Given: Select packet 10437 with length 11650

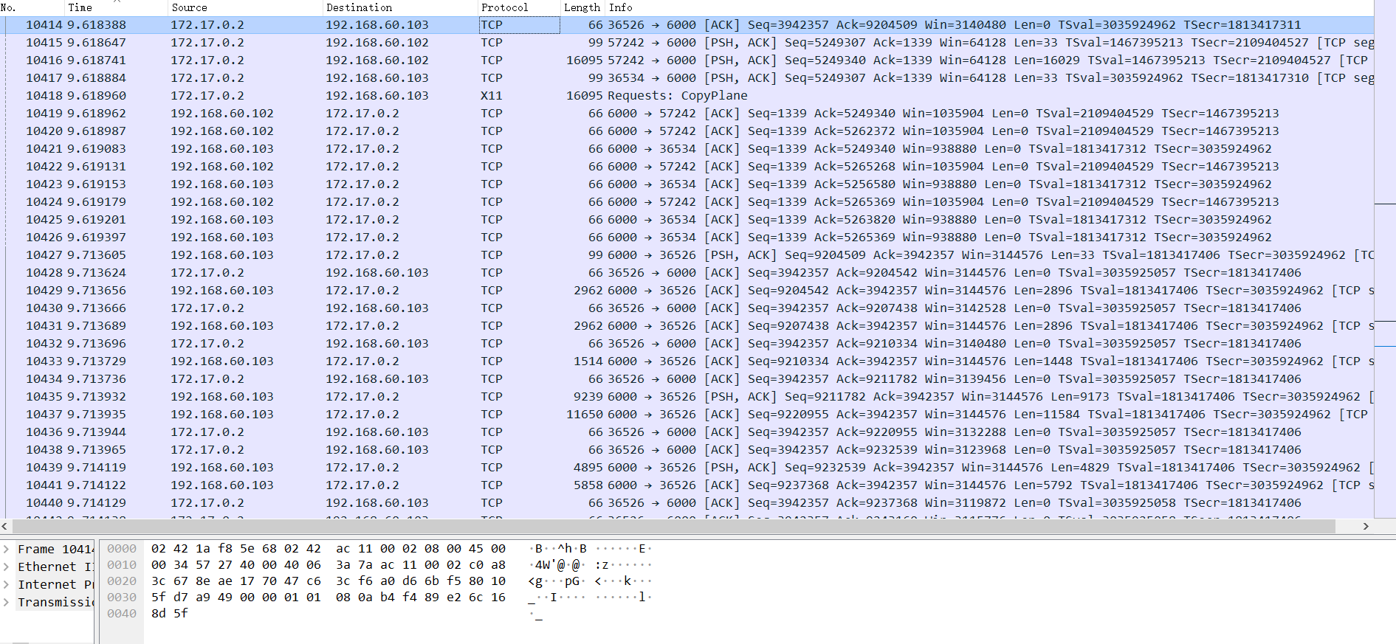Looking at the screenshot, I should click(x=687, y=415).
